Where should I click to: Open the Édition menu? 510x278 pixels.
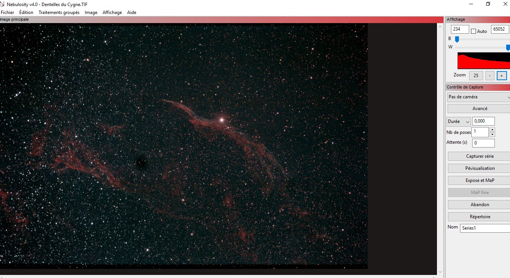[26, 12]
